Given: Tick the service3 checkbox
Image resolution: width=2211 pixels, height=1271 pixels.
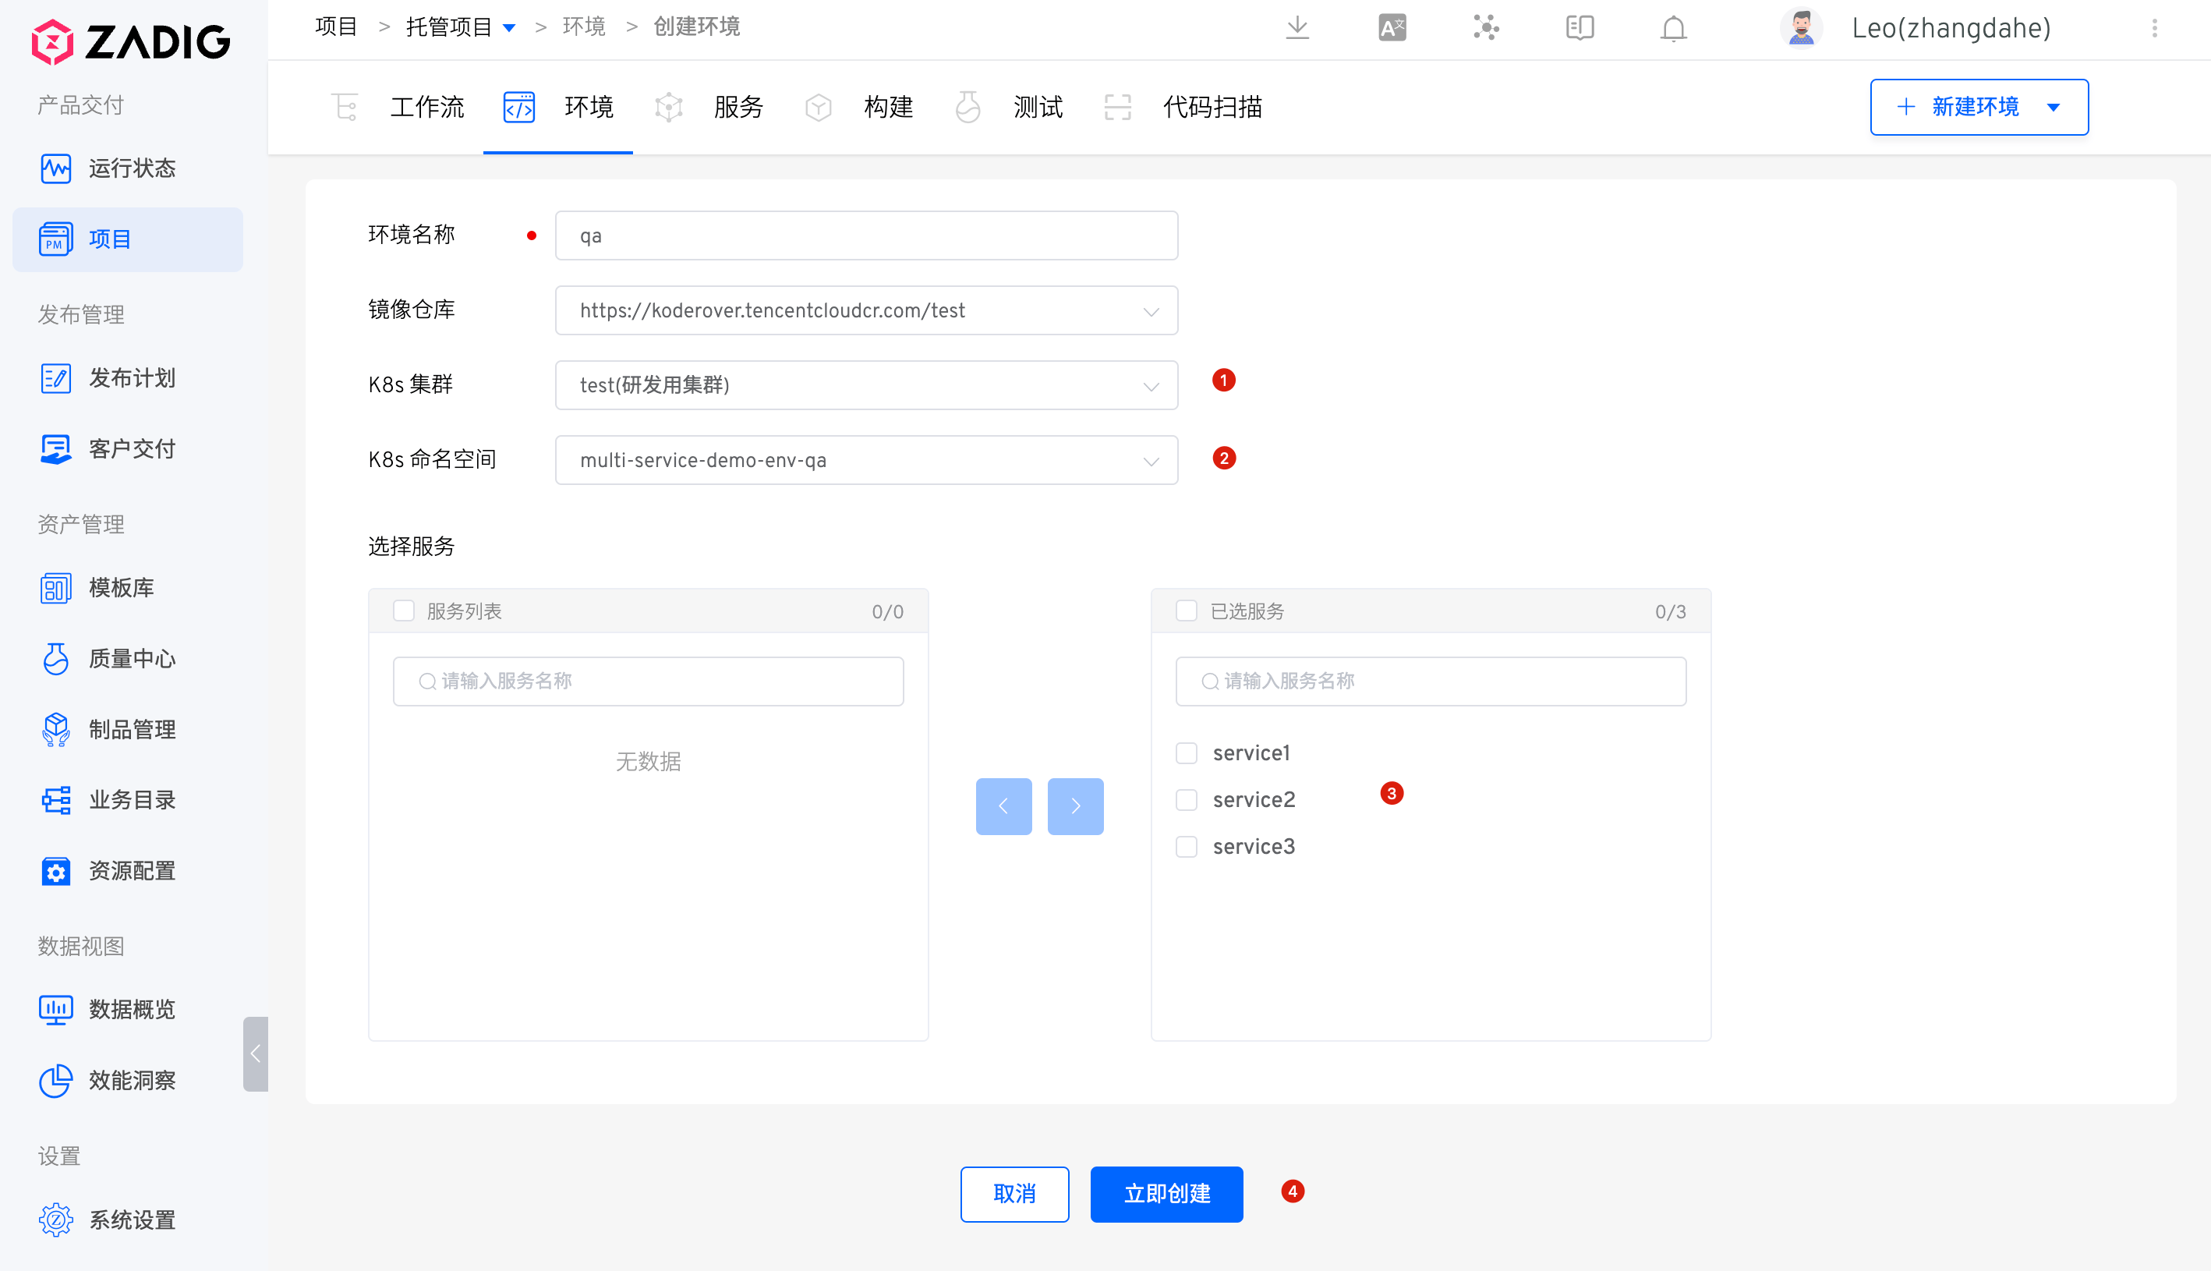Looking at the screenshot, I should [1187, 847].
